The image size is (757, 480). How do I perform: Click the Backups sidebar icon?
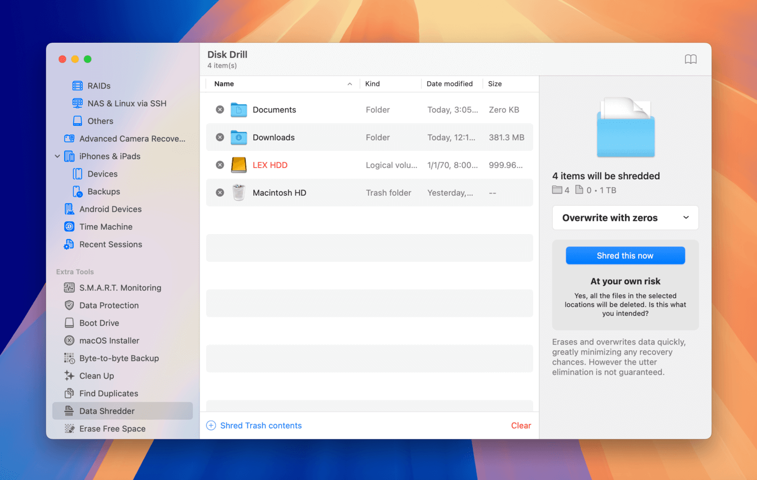[77, 191]
